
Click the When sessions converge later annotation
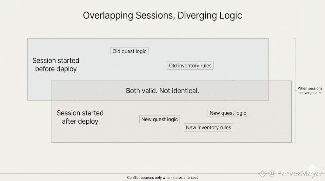310,91
